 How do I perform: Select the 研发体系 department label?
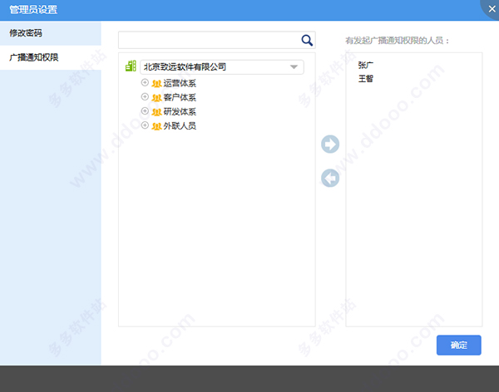(x=180, y=111)
